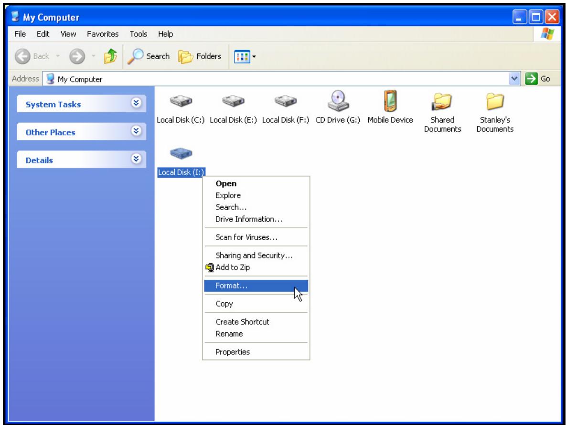Open Forward button history dropdown arrow

click(94, 56)
